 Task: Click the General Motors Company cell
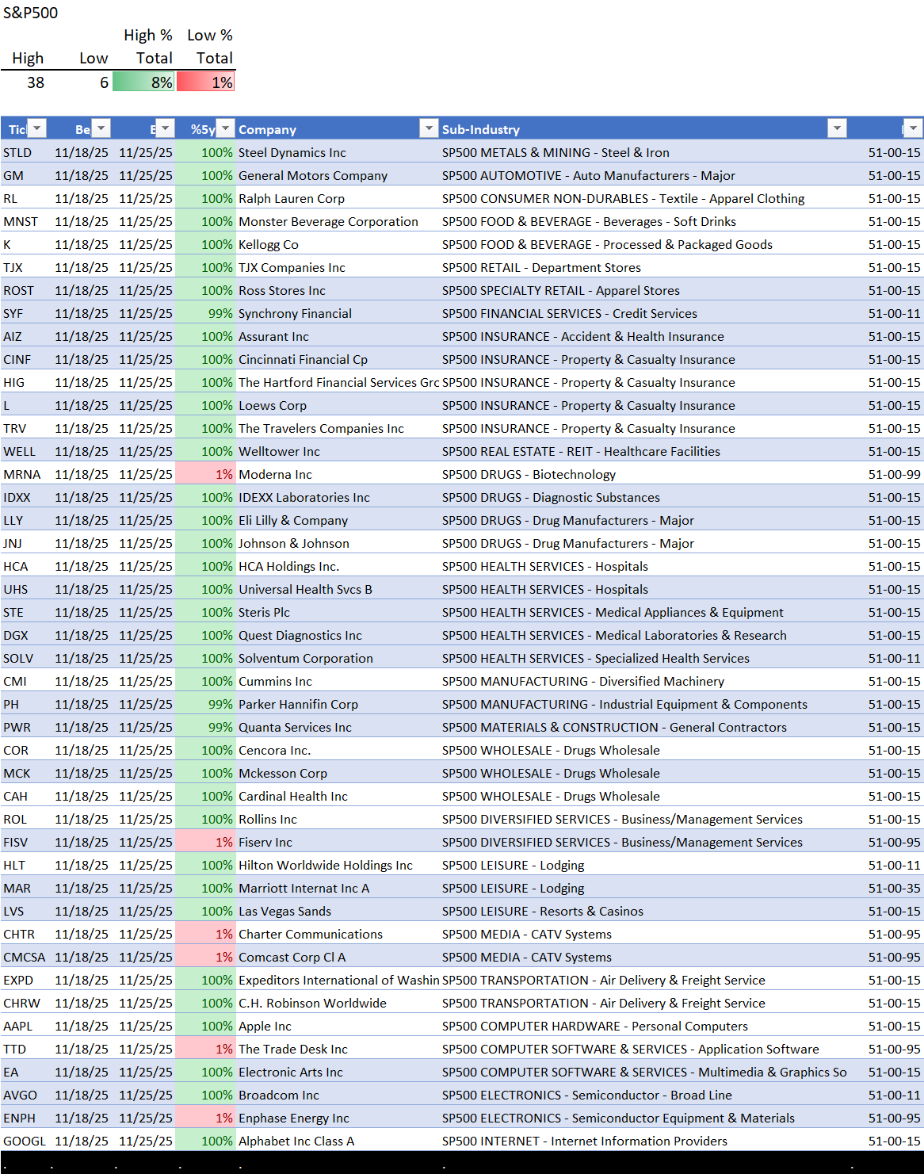coord(313,176)
